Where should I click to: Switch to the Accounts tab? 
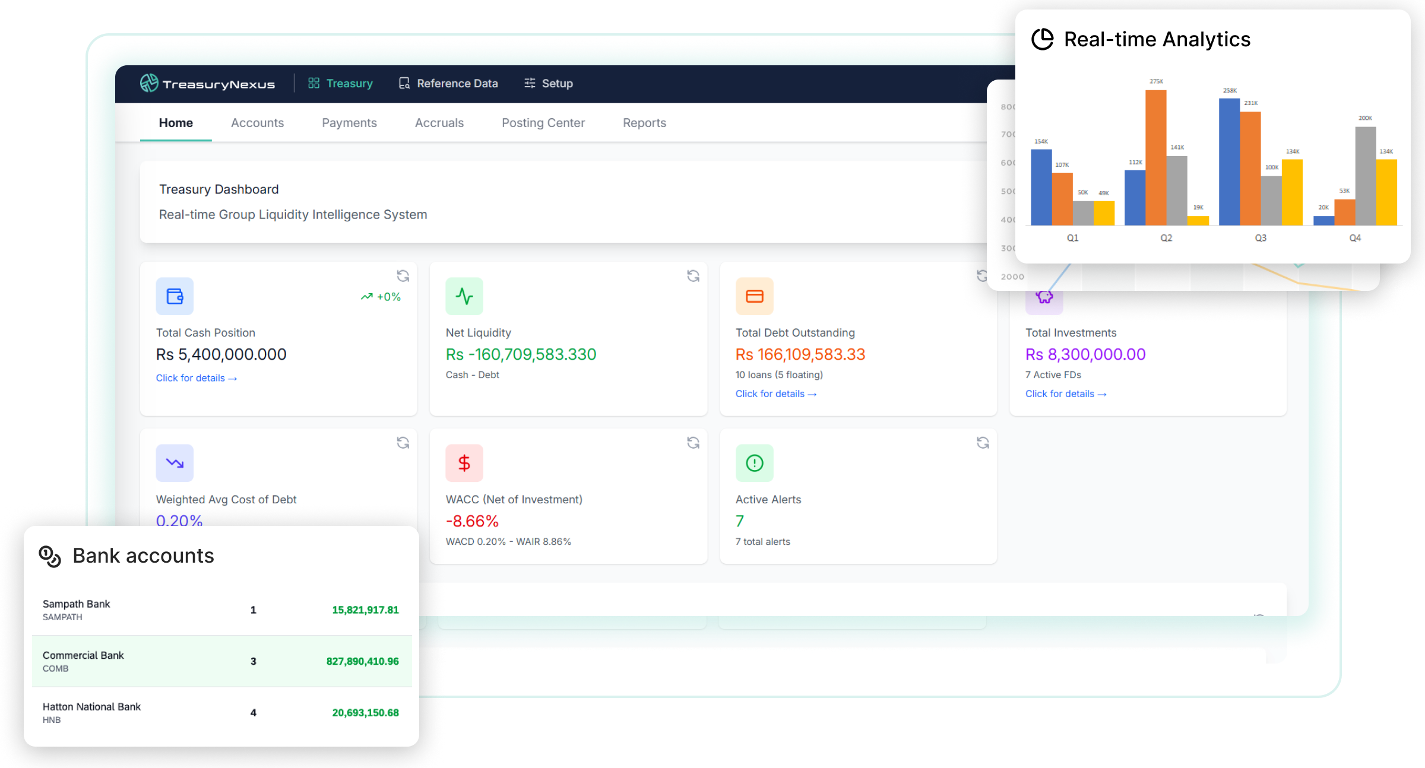tap(257, 123)
